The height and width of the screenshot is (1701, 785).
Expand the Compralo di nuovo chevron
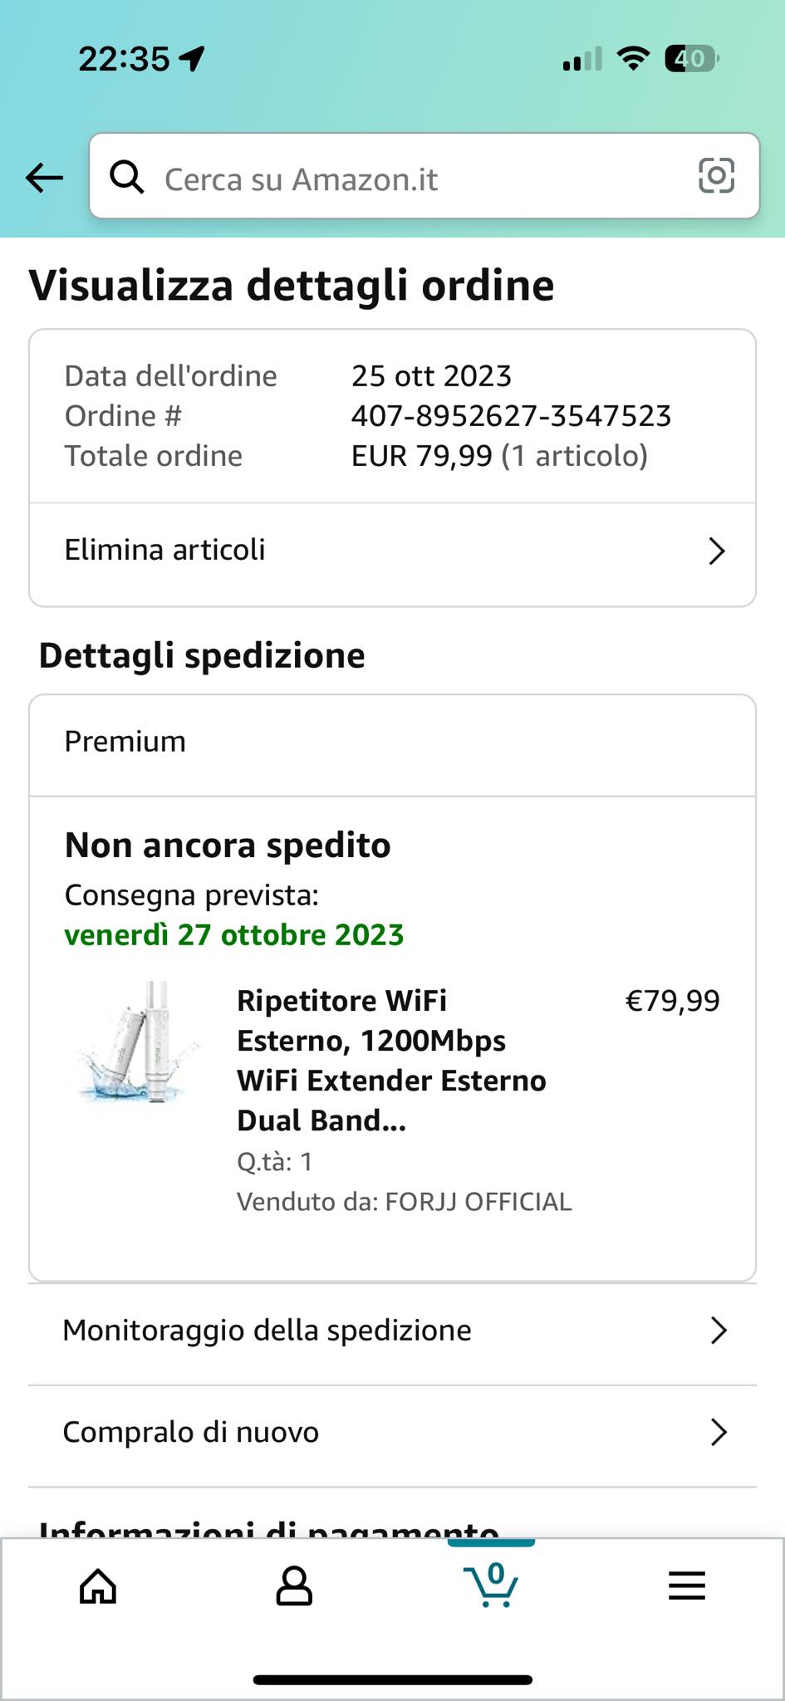(x=719, y=1432)
